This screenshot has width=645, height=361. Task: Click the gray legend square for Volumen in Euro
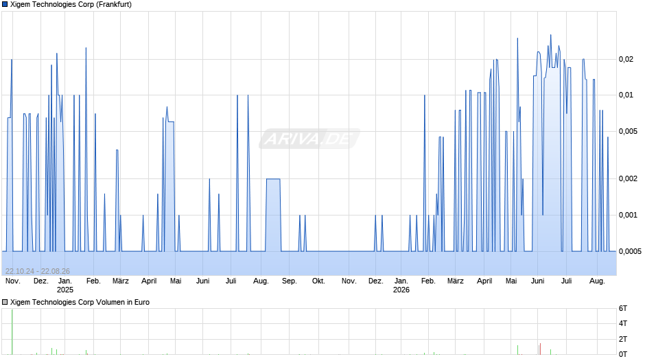click(5, 302)
